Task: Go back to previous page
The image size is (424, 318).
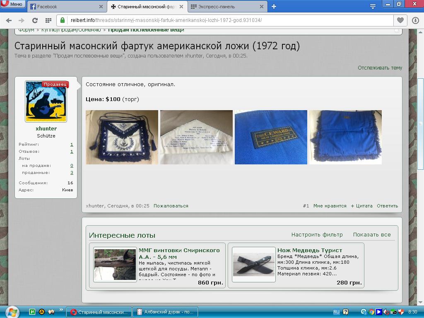Action: coord(9,20)
